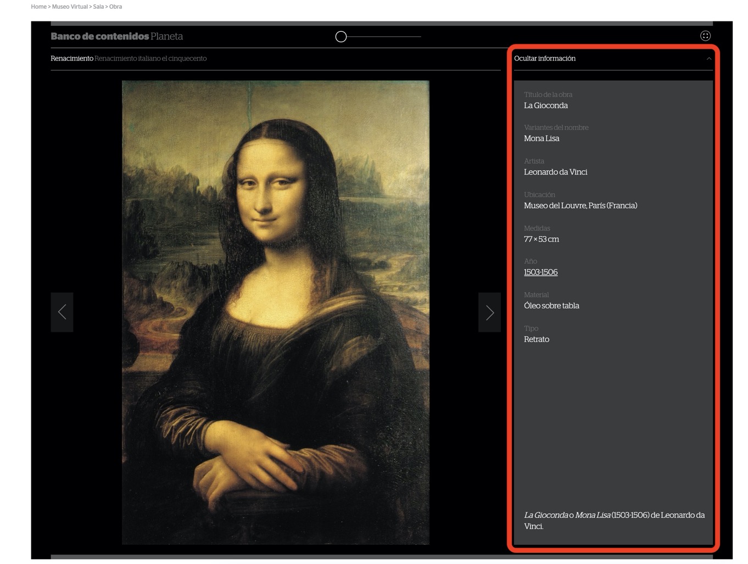Open the 'Museo Virtual' breadcrumb link
748x564 pixels.
[x=70, y=7]
